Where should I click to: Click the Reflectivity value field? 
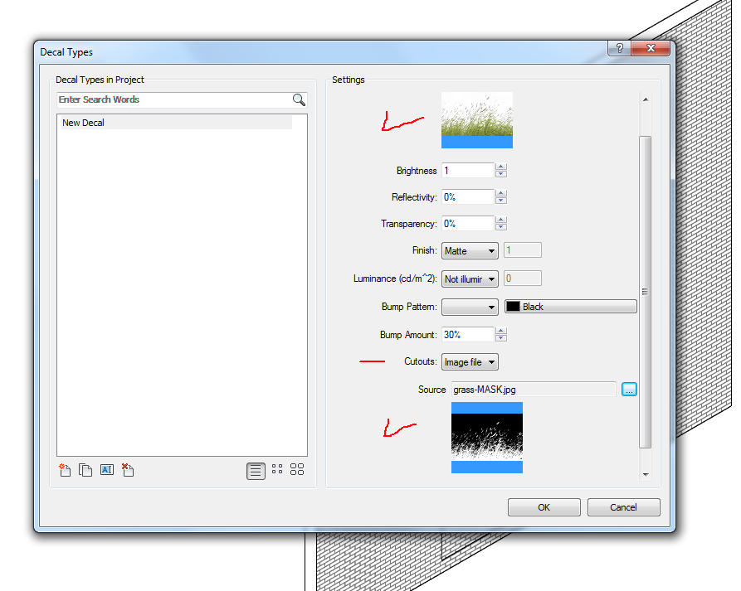point(468,196)
